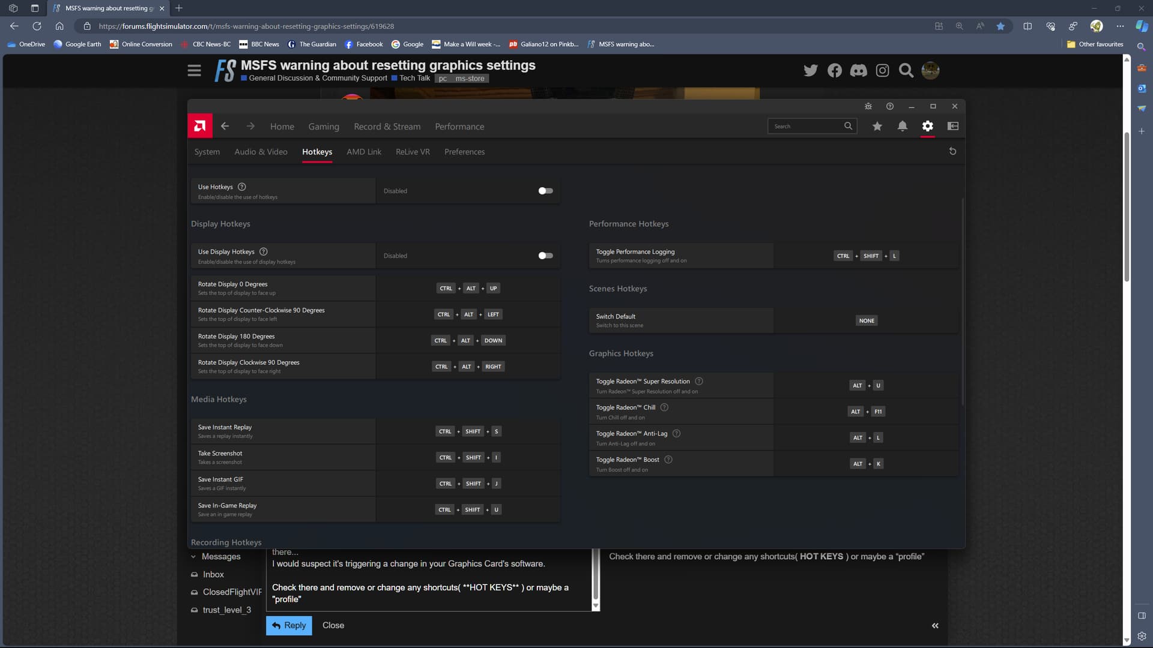This screenshot has height=648, width=1153.
Task: Open forum user avatar menu
Action: [x=930, y=70]
